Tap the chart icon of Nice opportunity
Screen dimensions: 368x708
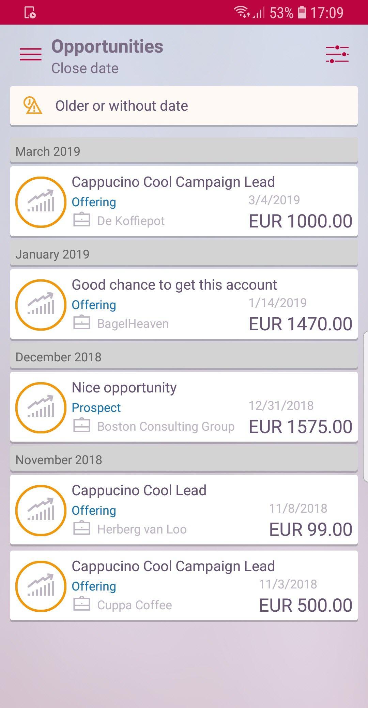[x=41, y=407]
